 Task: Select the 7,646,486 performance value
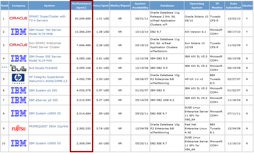(x=84, y=45)
